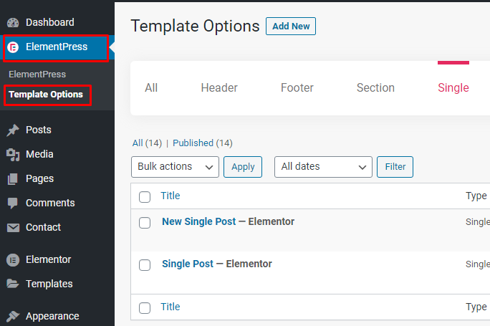
Task: Click the Dashboard gauge icon
Action: pyautogui.click(x=13, y=22)
